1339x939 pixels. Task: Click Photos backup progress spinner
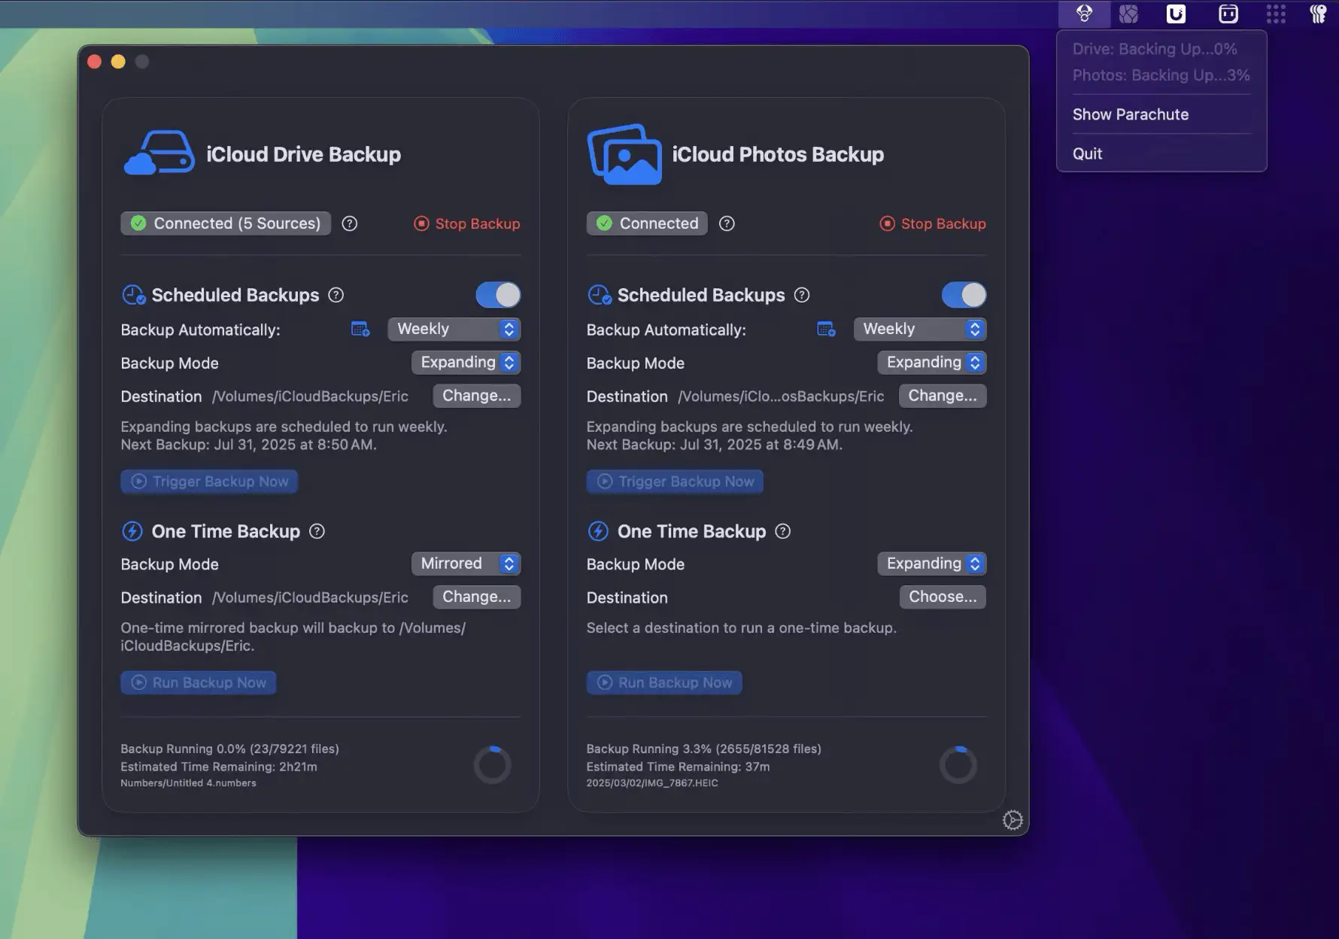click(958, 765)
